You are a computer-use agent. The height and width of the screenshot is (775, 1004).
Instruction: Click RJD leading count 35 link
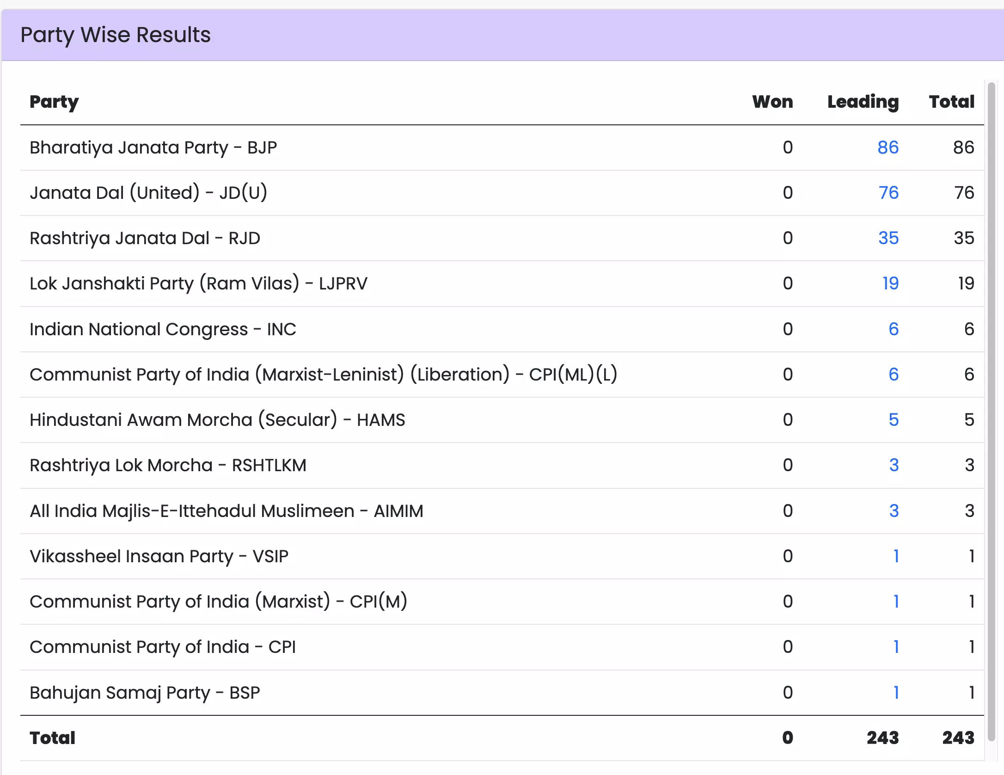[x=888, y=238]
